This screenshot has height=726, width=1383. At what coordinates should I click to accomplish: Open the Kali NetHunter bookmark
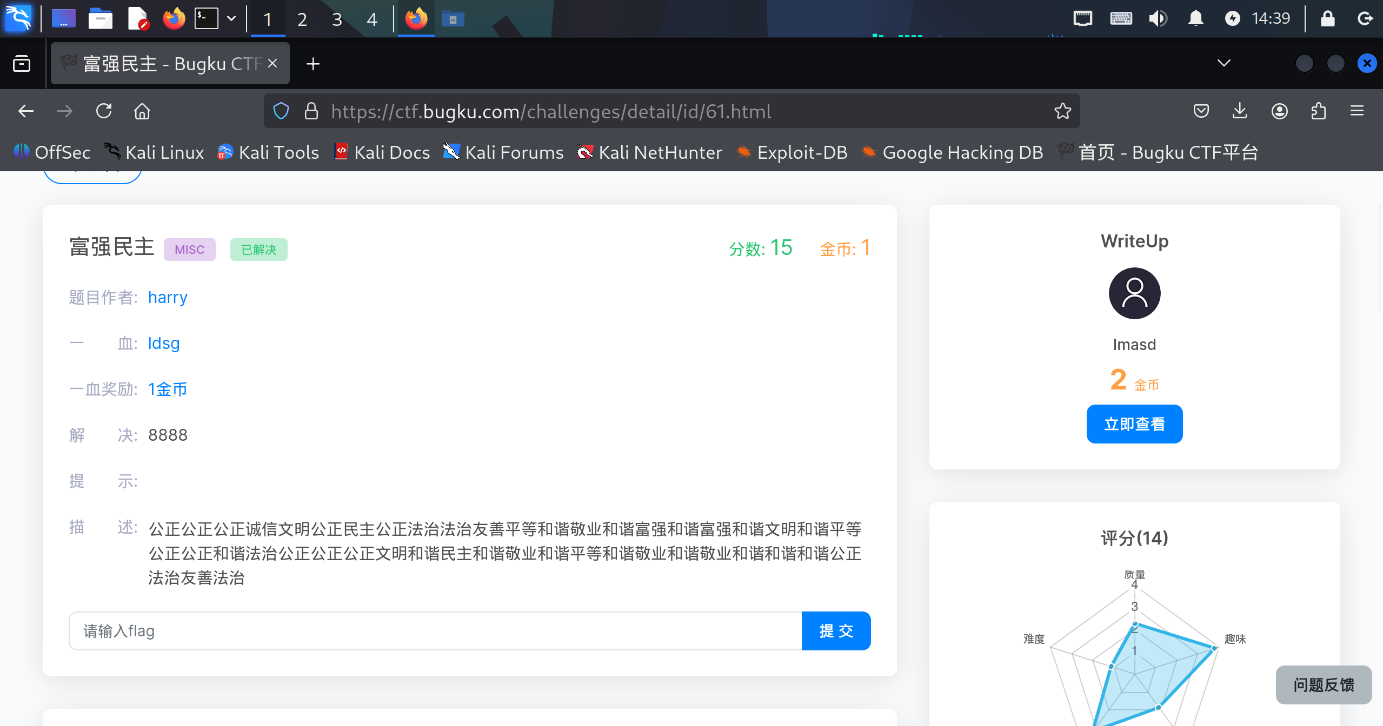pyautogui.click(x=649, y=152)
